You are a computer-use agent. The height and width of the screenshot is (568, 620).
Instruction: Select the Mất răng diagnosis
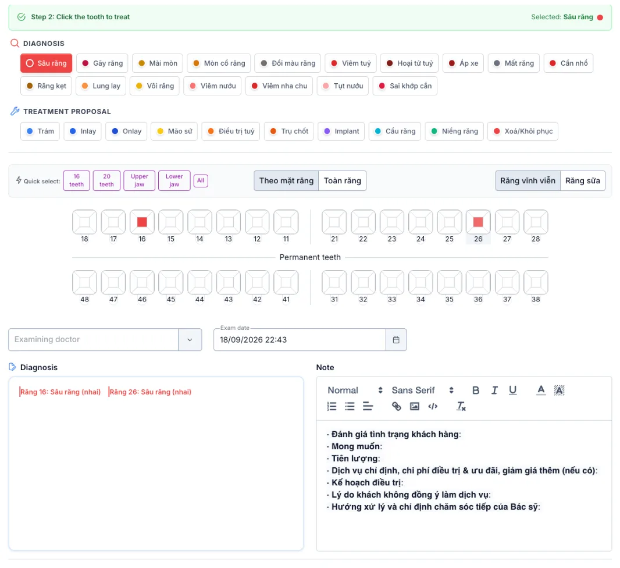click(x=514, y=63)
